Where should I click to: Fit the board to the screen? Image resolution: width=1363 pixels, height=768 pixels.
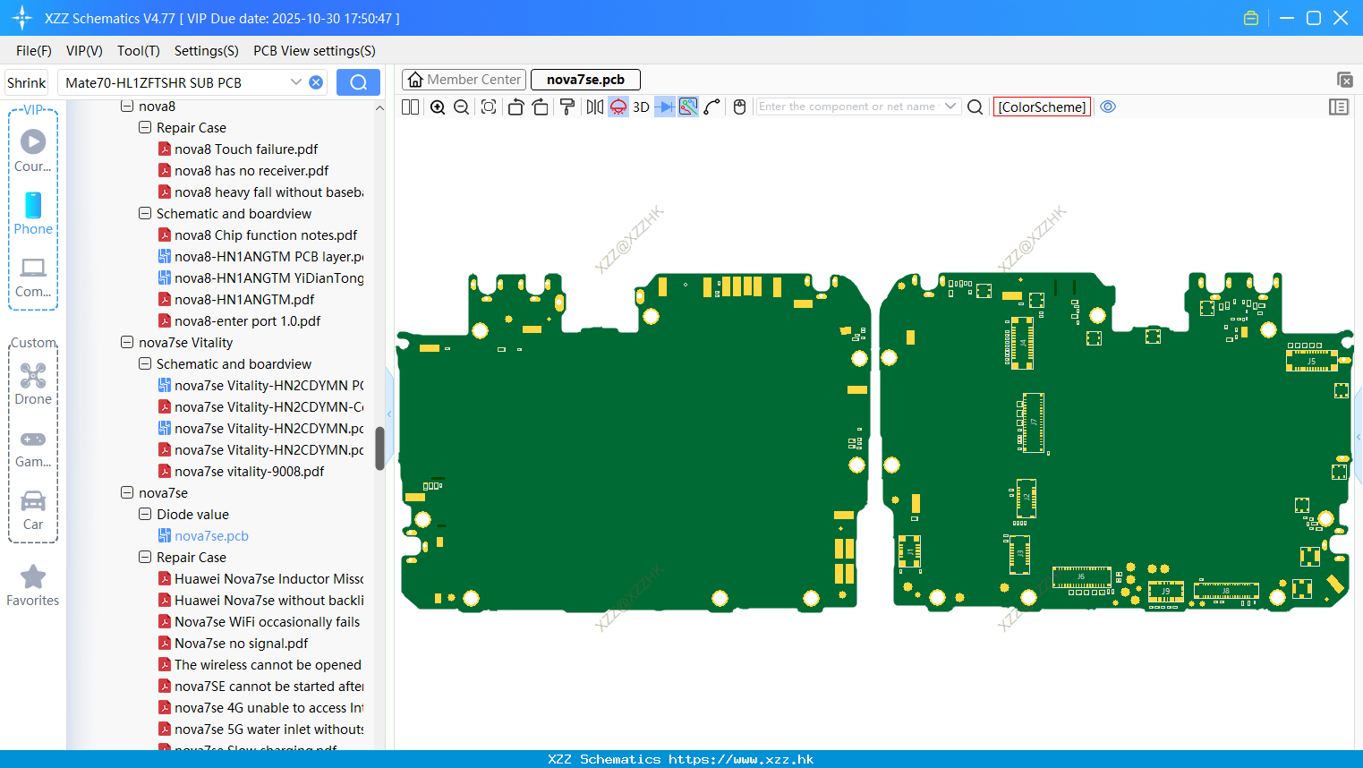point(489,107)
